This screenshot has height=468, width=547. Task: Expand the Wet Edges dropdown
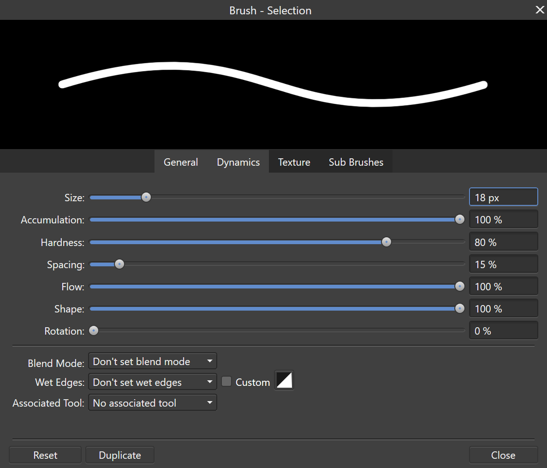coord(152,382)
